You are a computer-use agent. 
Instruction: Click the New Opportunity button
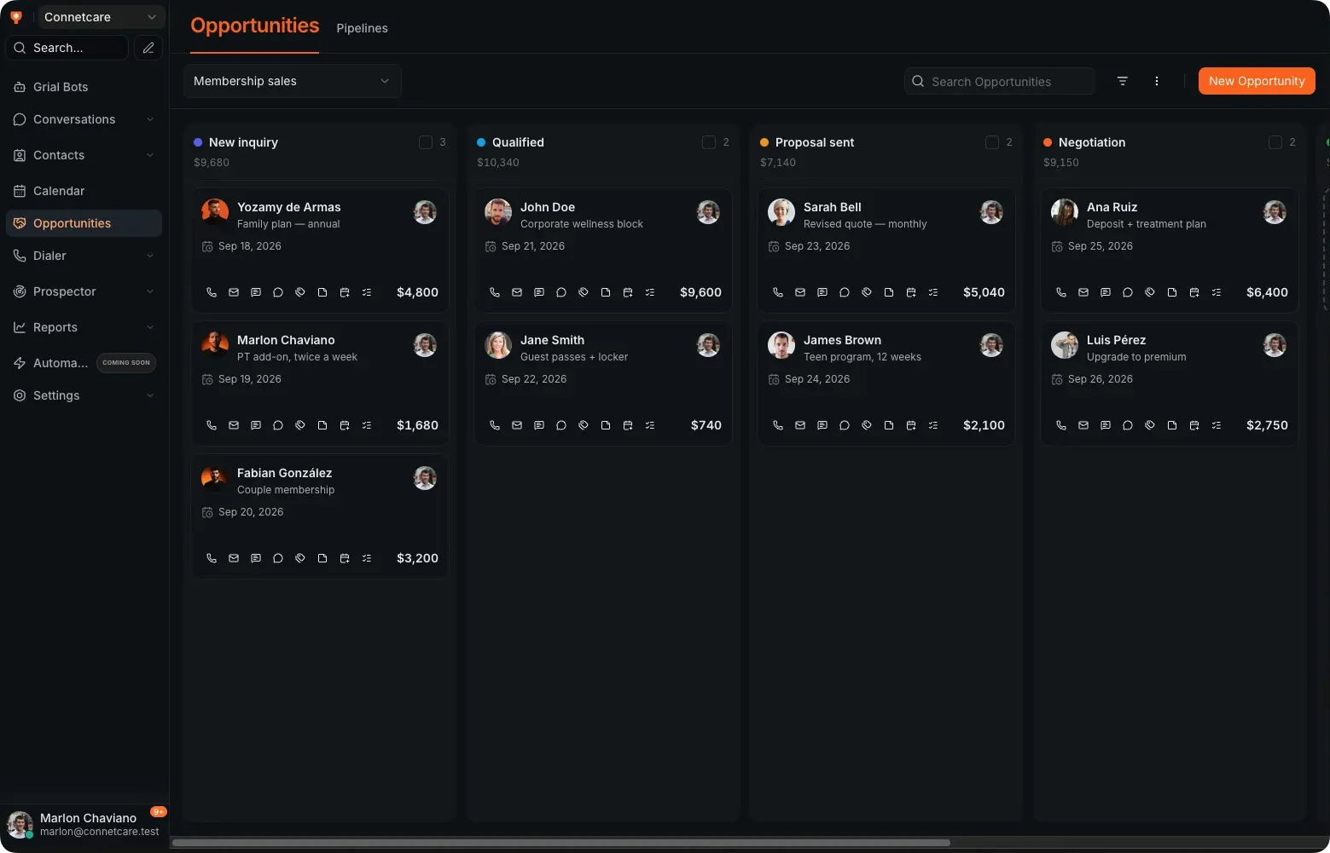point(1257,81)
